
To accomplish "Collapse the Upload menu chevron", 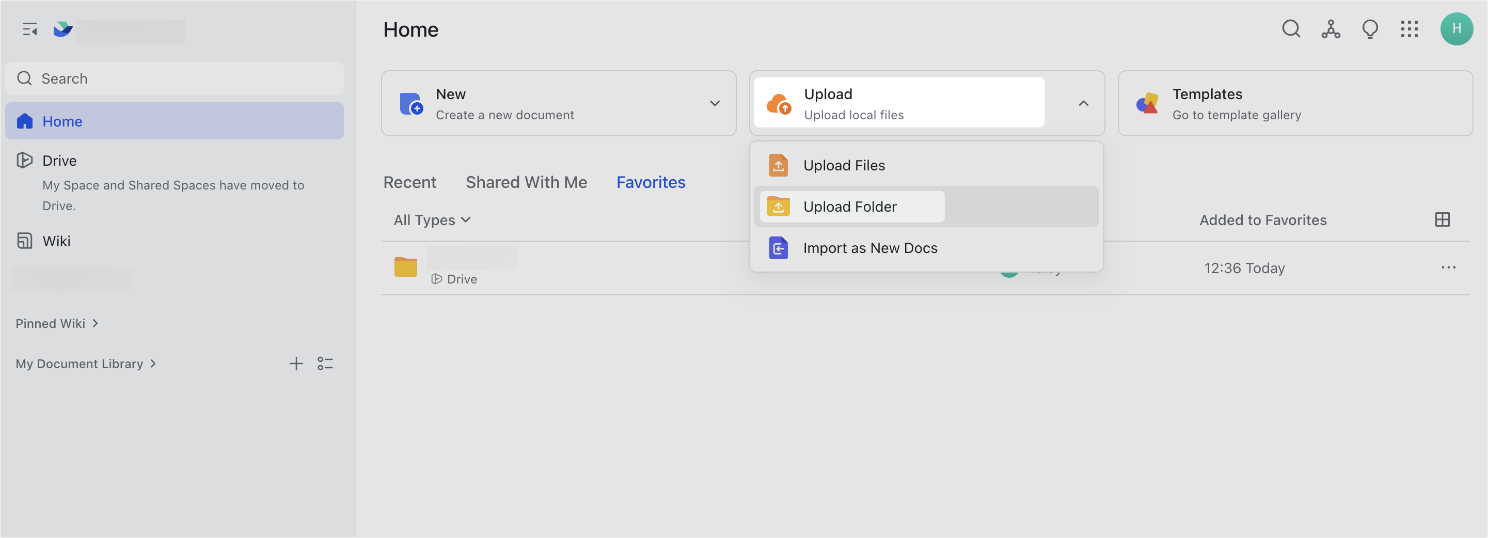I will tap(1083, 103).
